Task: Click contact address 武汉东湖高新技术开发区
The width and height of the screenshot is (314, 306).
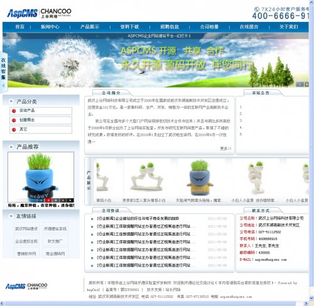Action: [279, 225]
